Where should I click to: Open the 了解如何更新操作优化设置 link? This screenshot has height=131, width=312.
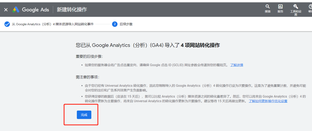click(268, 101)
